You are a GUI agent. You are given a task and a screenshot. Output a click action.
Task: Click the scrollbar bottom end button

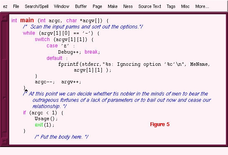click(x=4, y=141)
